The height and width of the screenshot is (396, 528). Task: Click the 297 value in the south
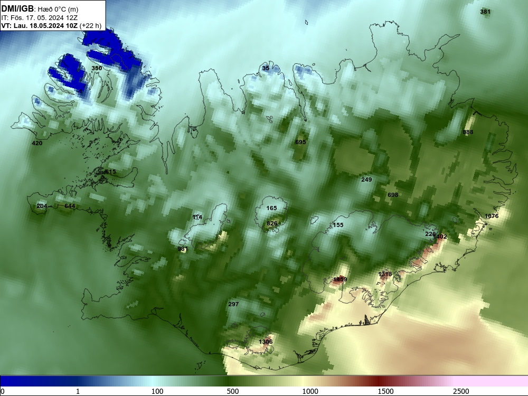pos(233,304)
